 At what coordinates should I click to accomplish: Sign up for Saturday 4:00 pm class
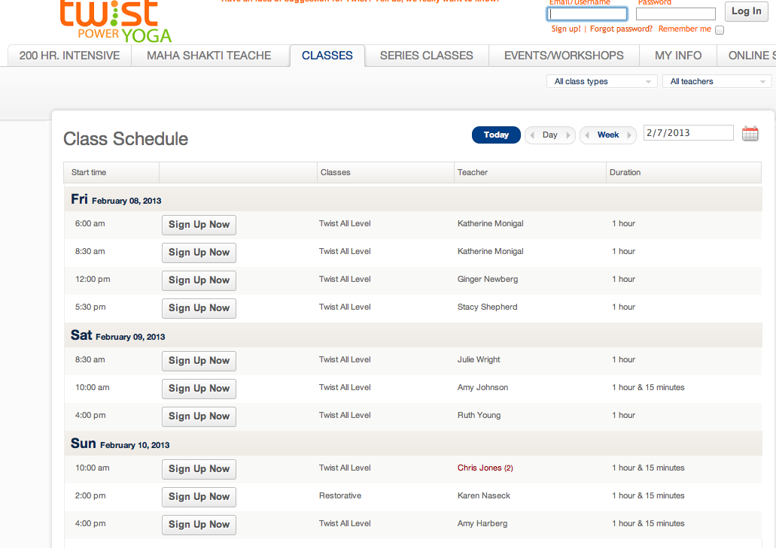click(199, 416)
